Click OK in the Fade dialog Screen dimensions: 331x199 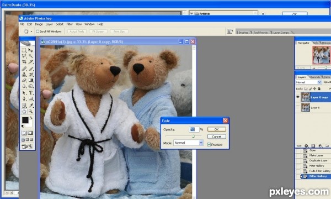point(217,129)
